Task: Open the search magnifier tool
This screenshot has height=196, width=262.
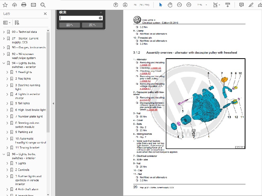Action: point(43,5)
